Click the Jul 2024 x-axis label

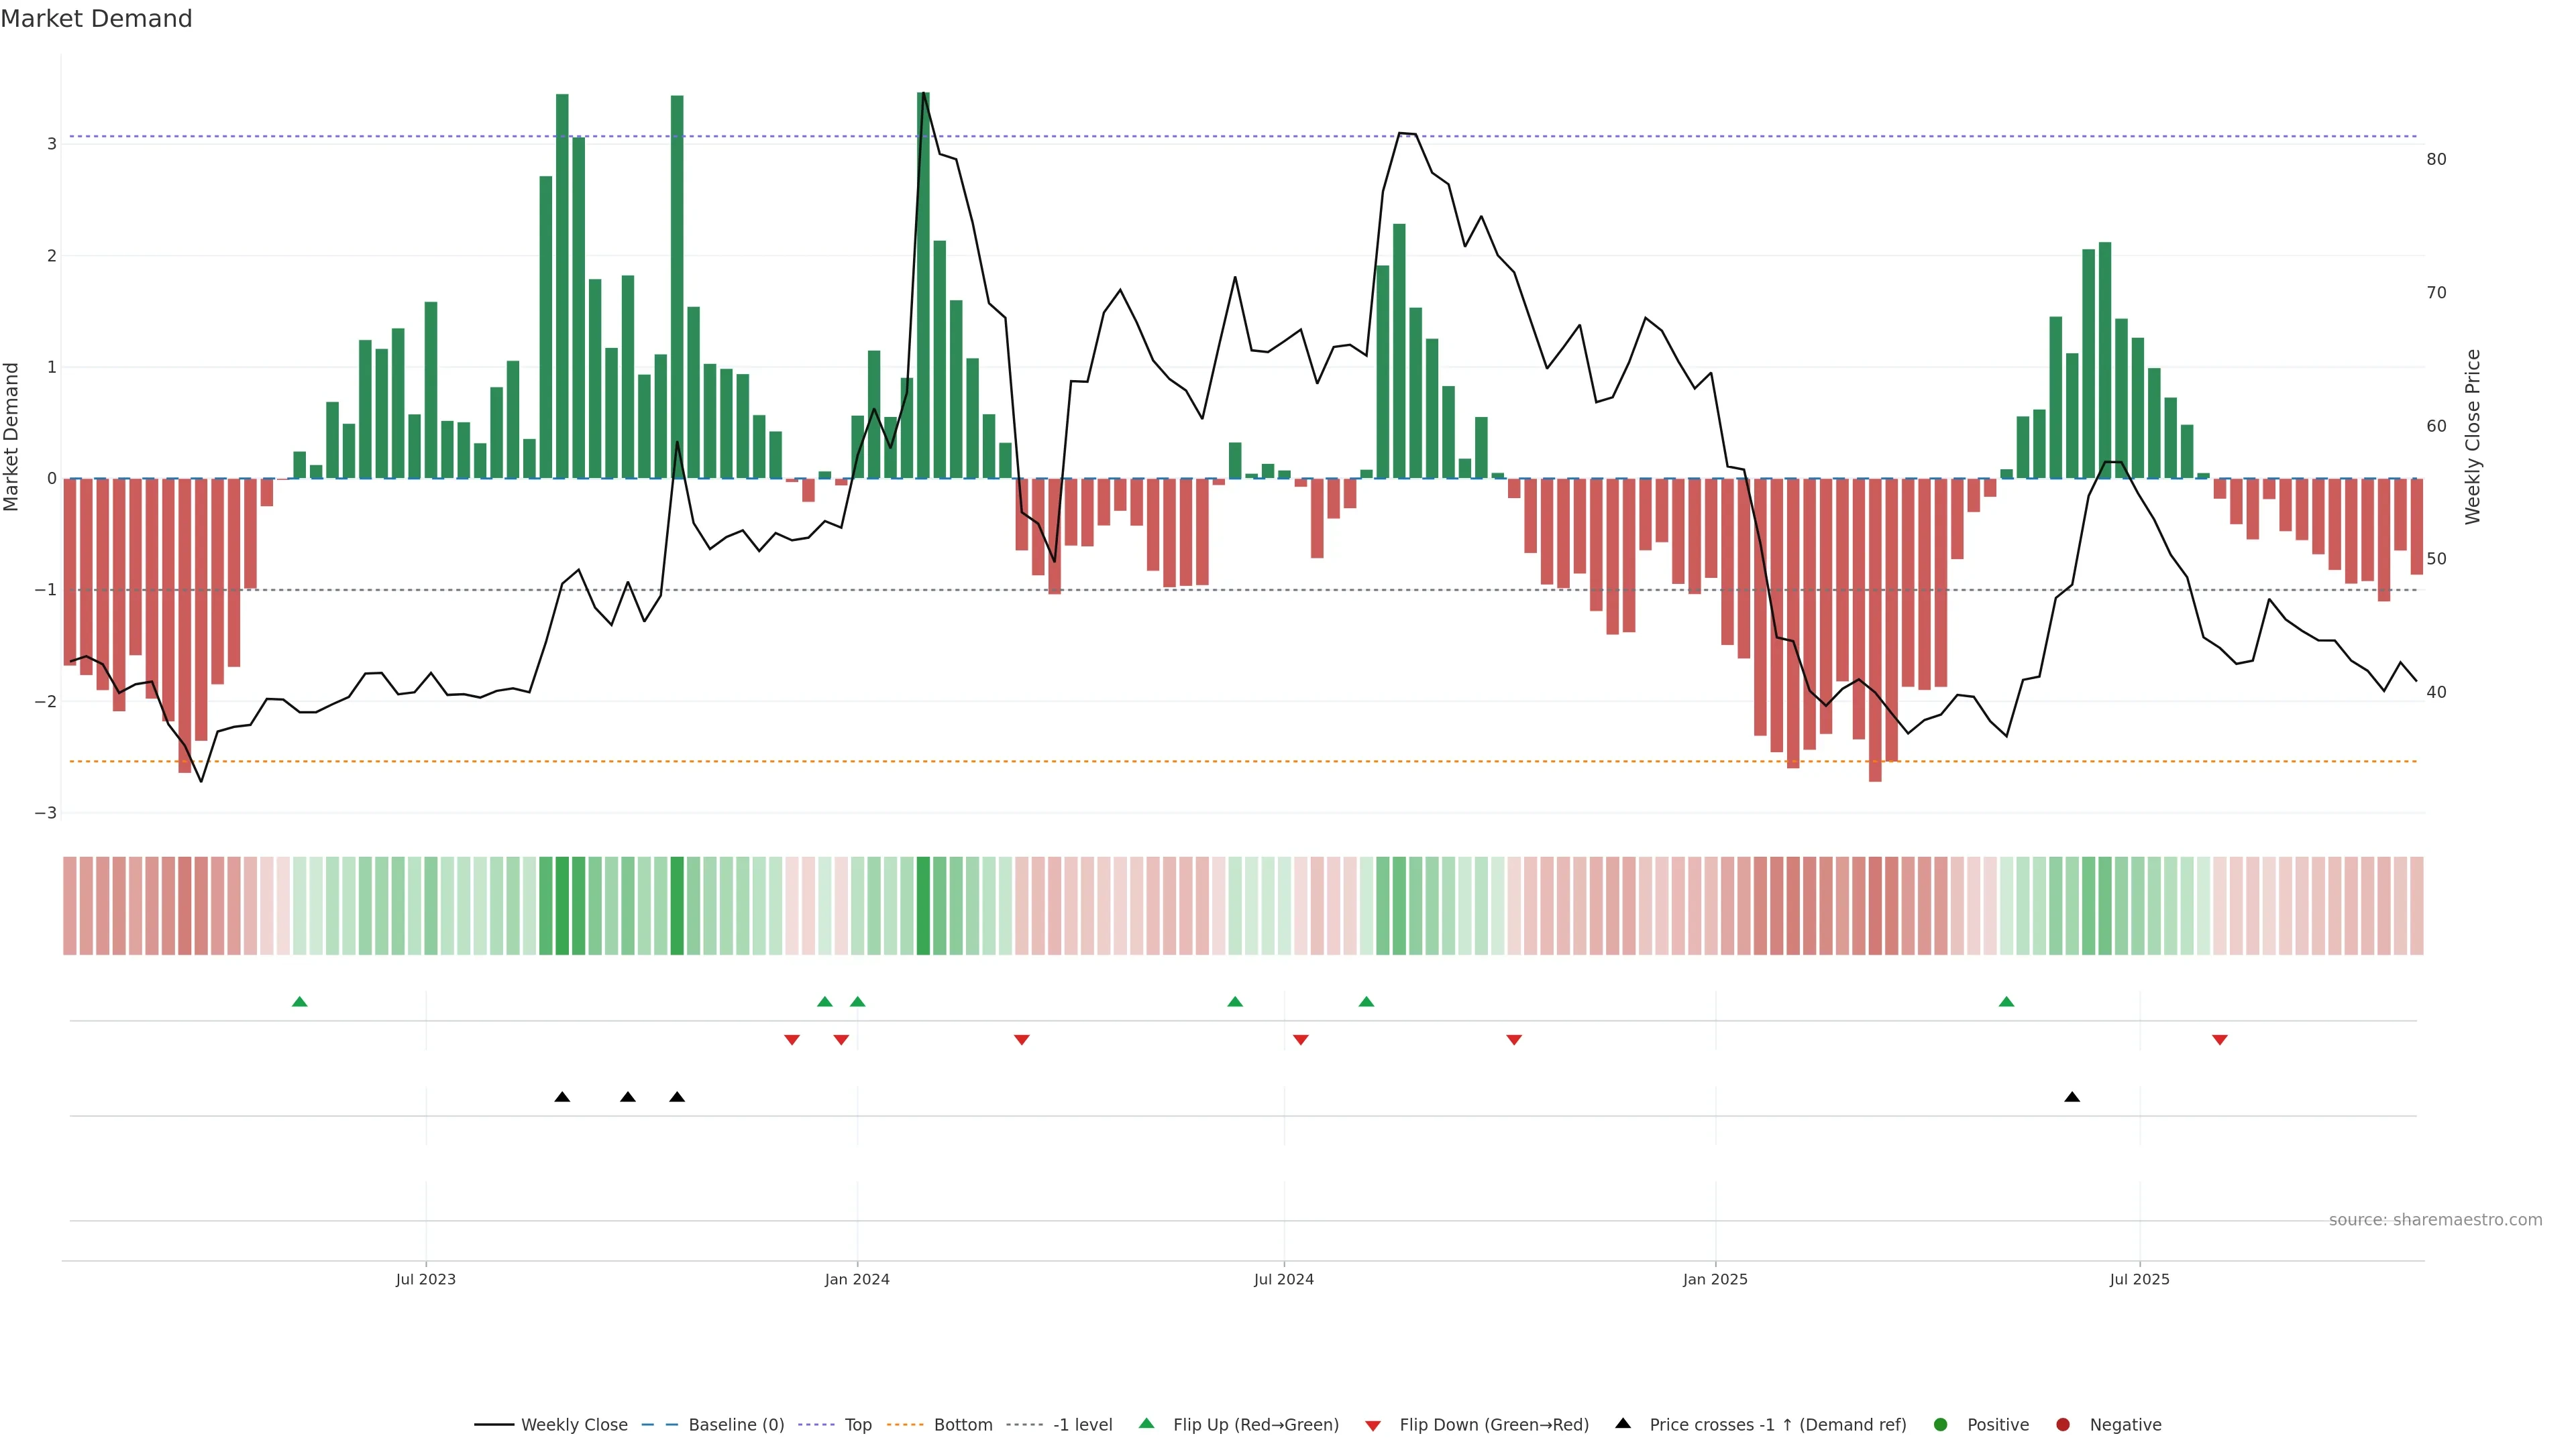point(1284,1279)
